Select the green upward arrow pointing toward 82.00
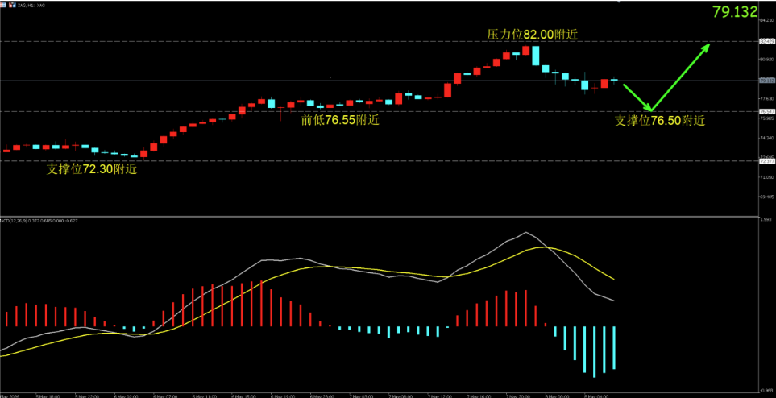The width and height of the screenshot is (776, 398). [x=681, y=77]
